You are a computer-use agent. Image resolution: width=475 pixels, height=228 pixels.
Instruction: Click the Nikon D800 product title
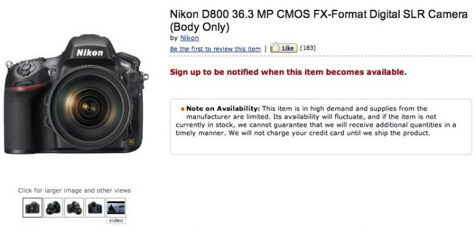click(319, 20)
